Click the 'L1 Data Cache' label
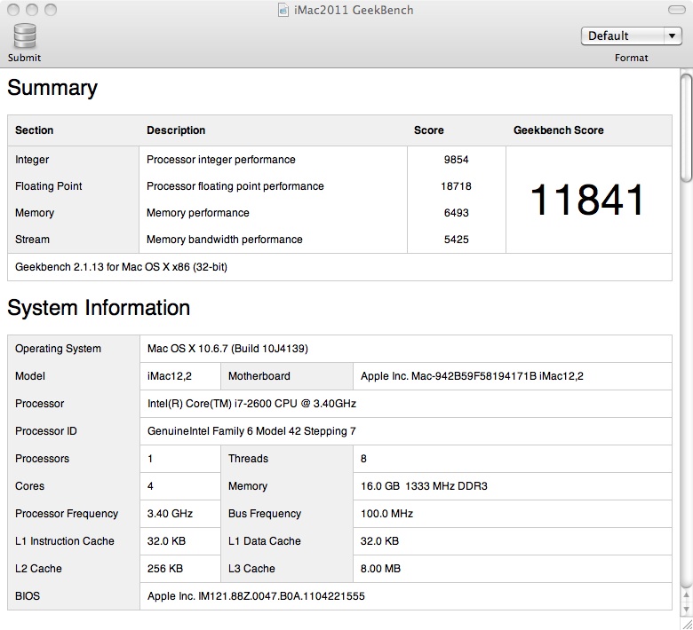 pyautogui.click(x=264, y=541)
